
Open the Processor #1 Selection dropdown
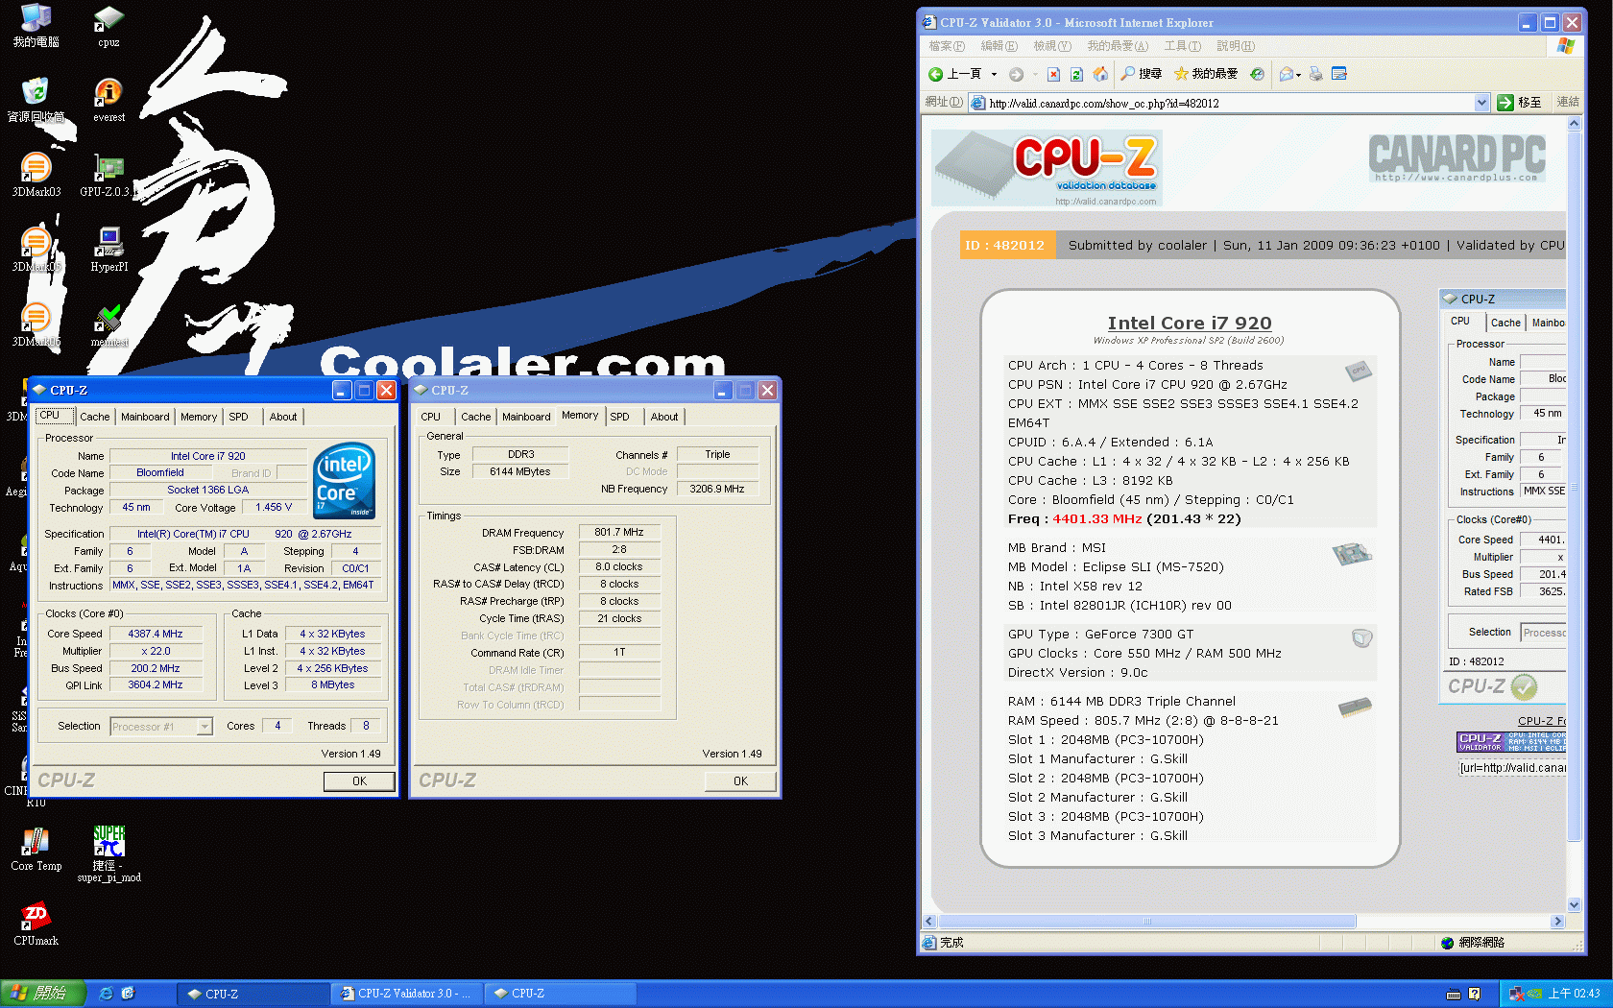(205, 727)
